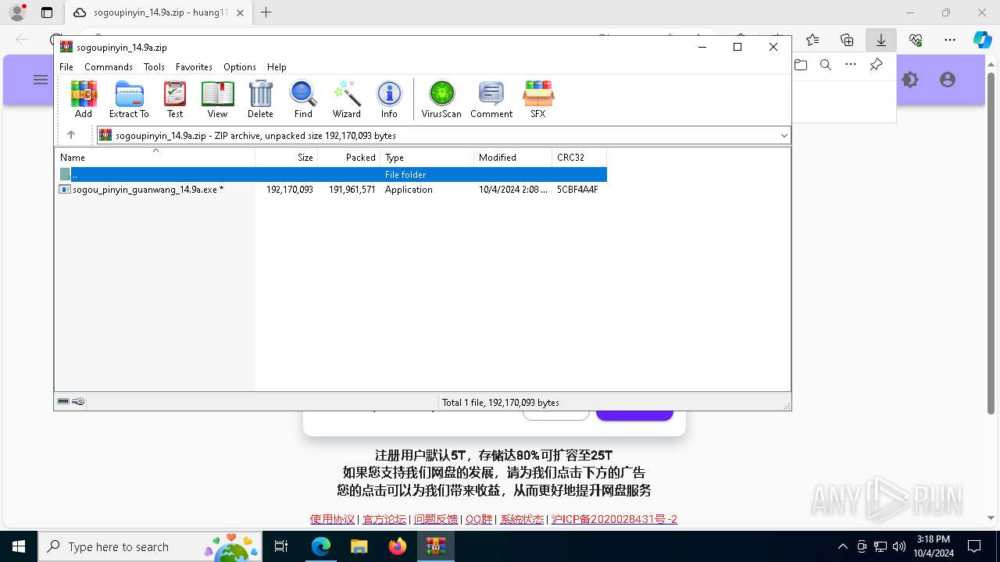Open the Windows Start menu
The height and width of the screenshot is (562, 1000).
point(18,546)
